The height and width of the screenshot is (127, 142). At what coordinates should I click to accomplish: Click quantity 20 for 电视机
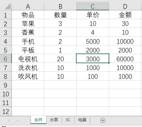pos(60,58)
